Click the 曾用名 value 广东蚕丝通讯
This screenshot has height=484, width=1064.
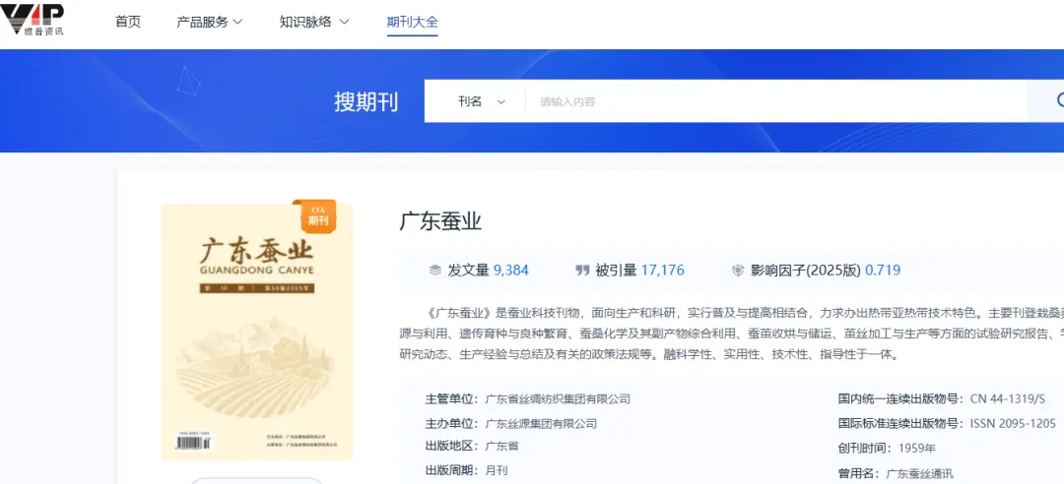[x=919, y=474]
